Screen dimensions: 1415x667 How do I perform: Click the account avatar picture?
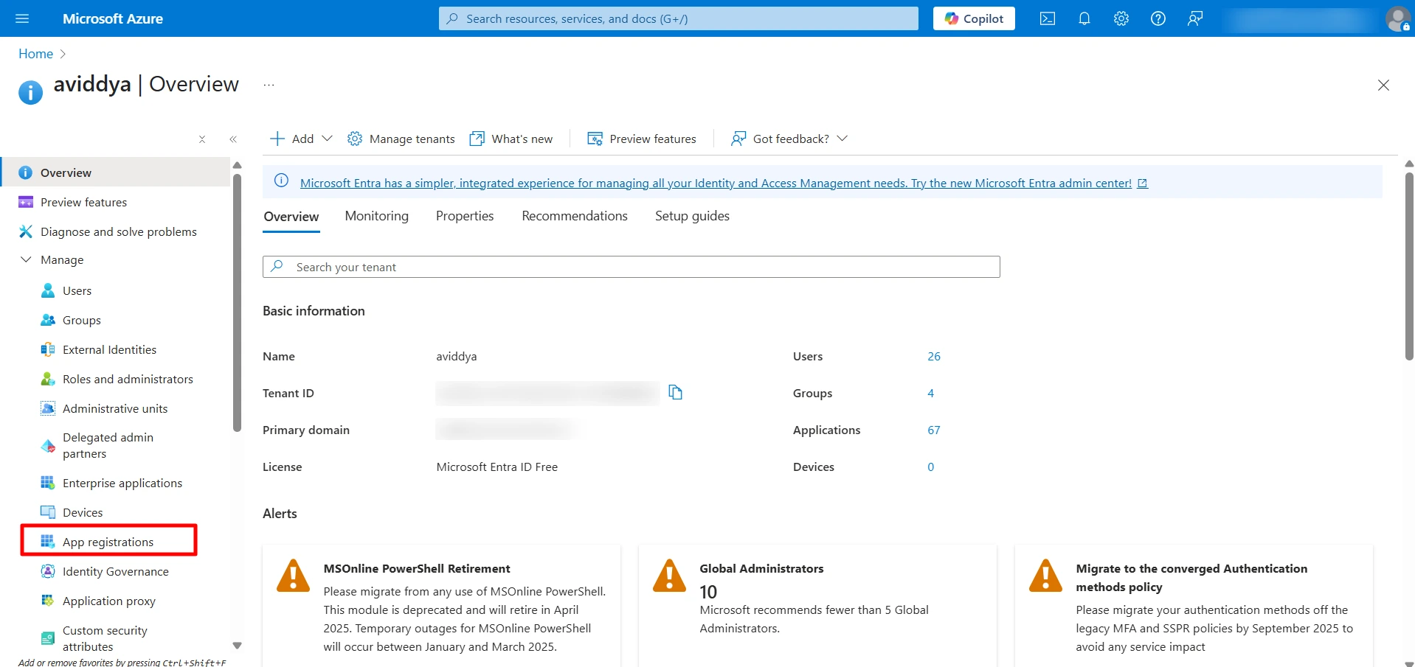pyautogui.click(x=1398, y=18)
